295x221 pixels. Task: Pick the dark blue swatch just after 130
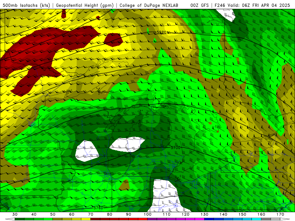209,219
